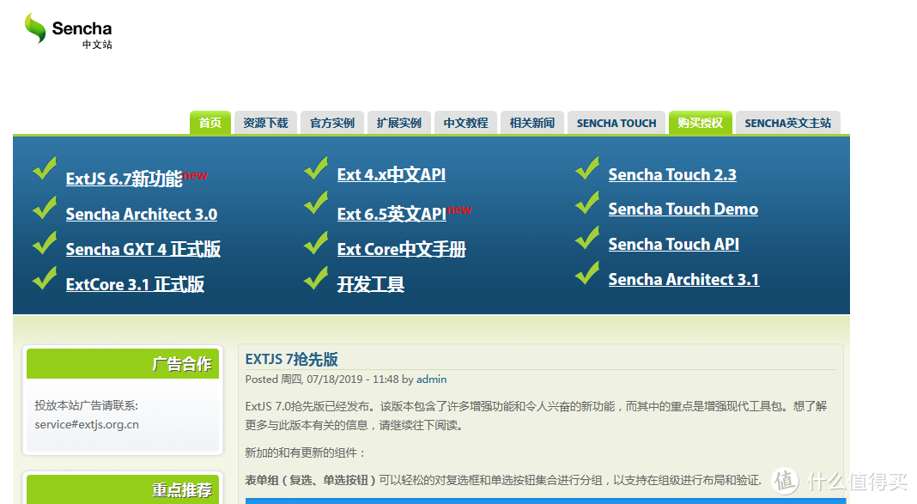Click the 投放本站广告请联系 text
Screen dimensions: 917x504
pyautogui.click(x=86, y=405)
